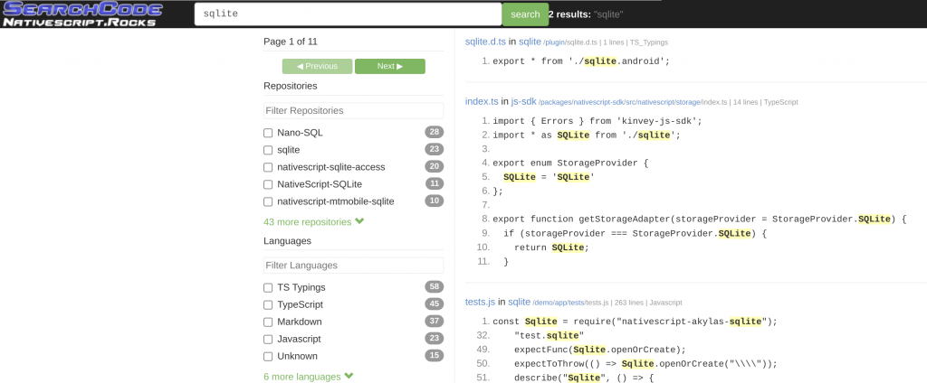
Task: Check the NativeScript-SQLite repository checkbox
Action: (268, 184)
